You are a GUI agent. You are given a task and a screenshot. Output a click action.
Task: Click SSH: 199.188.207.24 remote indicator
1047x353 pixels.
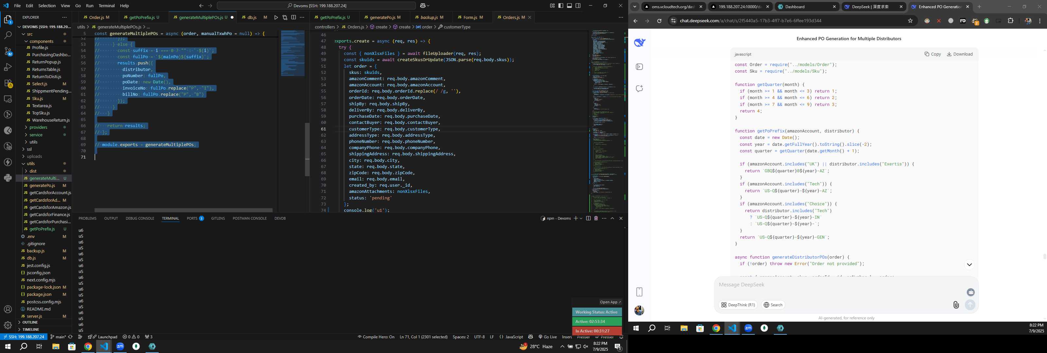(x=23, y=337)
